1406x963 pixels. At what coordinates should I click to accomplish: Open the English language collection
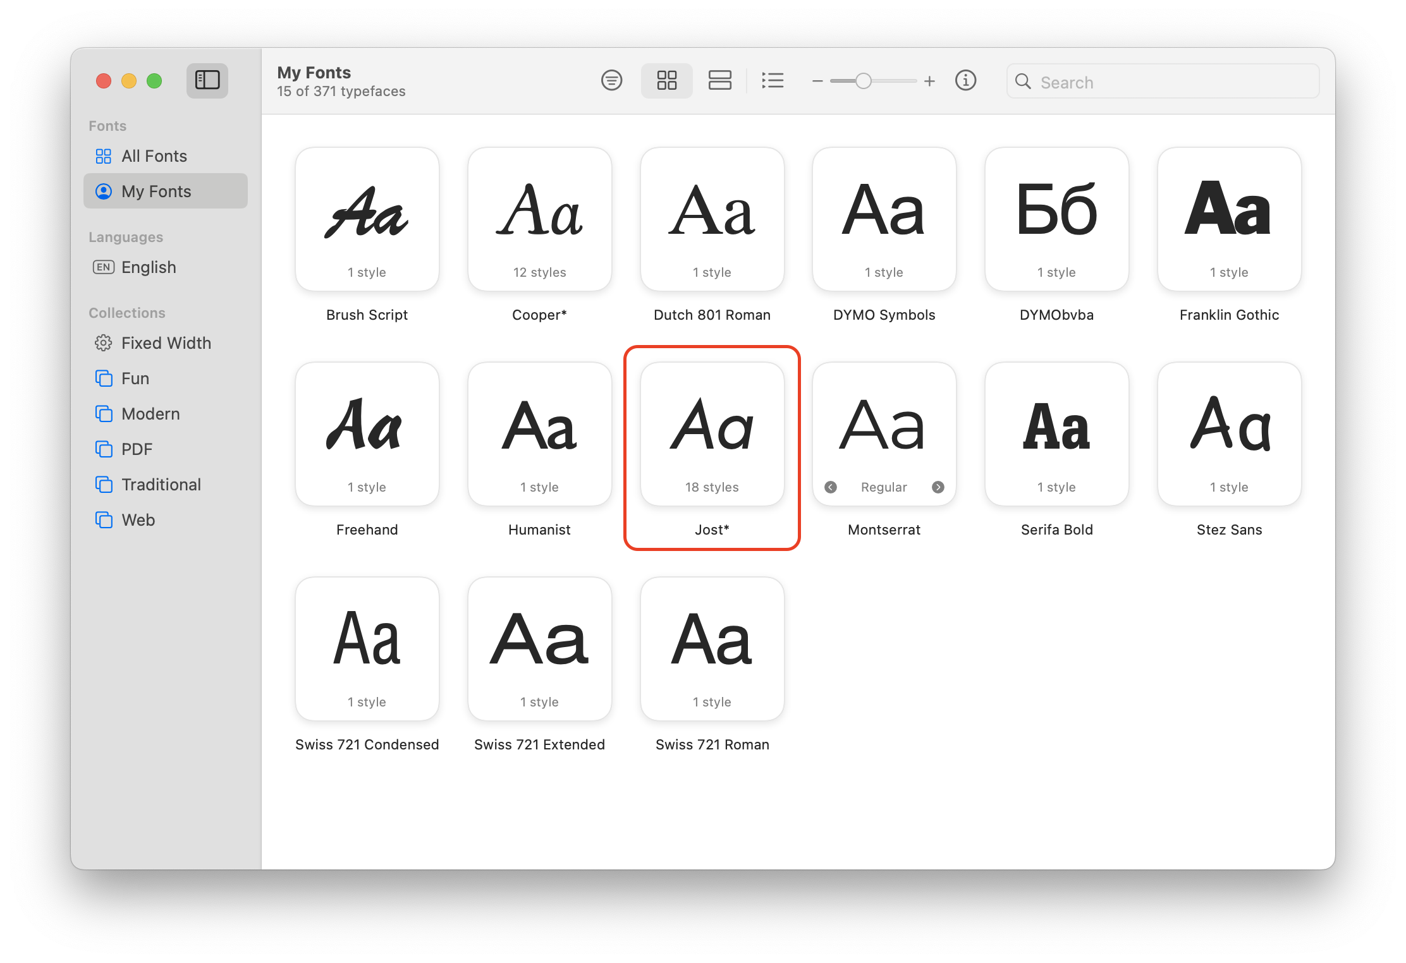pyautogui.click(x=149, y=267)
